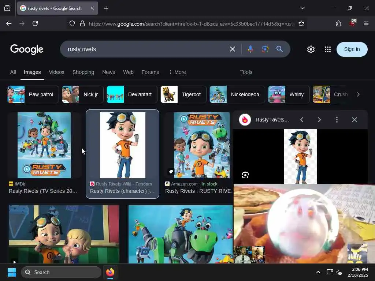Filter by Whirly chip
Viewport: 375px width, 281px height.
(289, 94)
